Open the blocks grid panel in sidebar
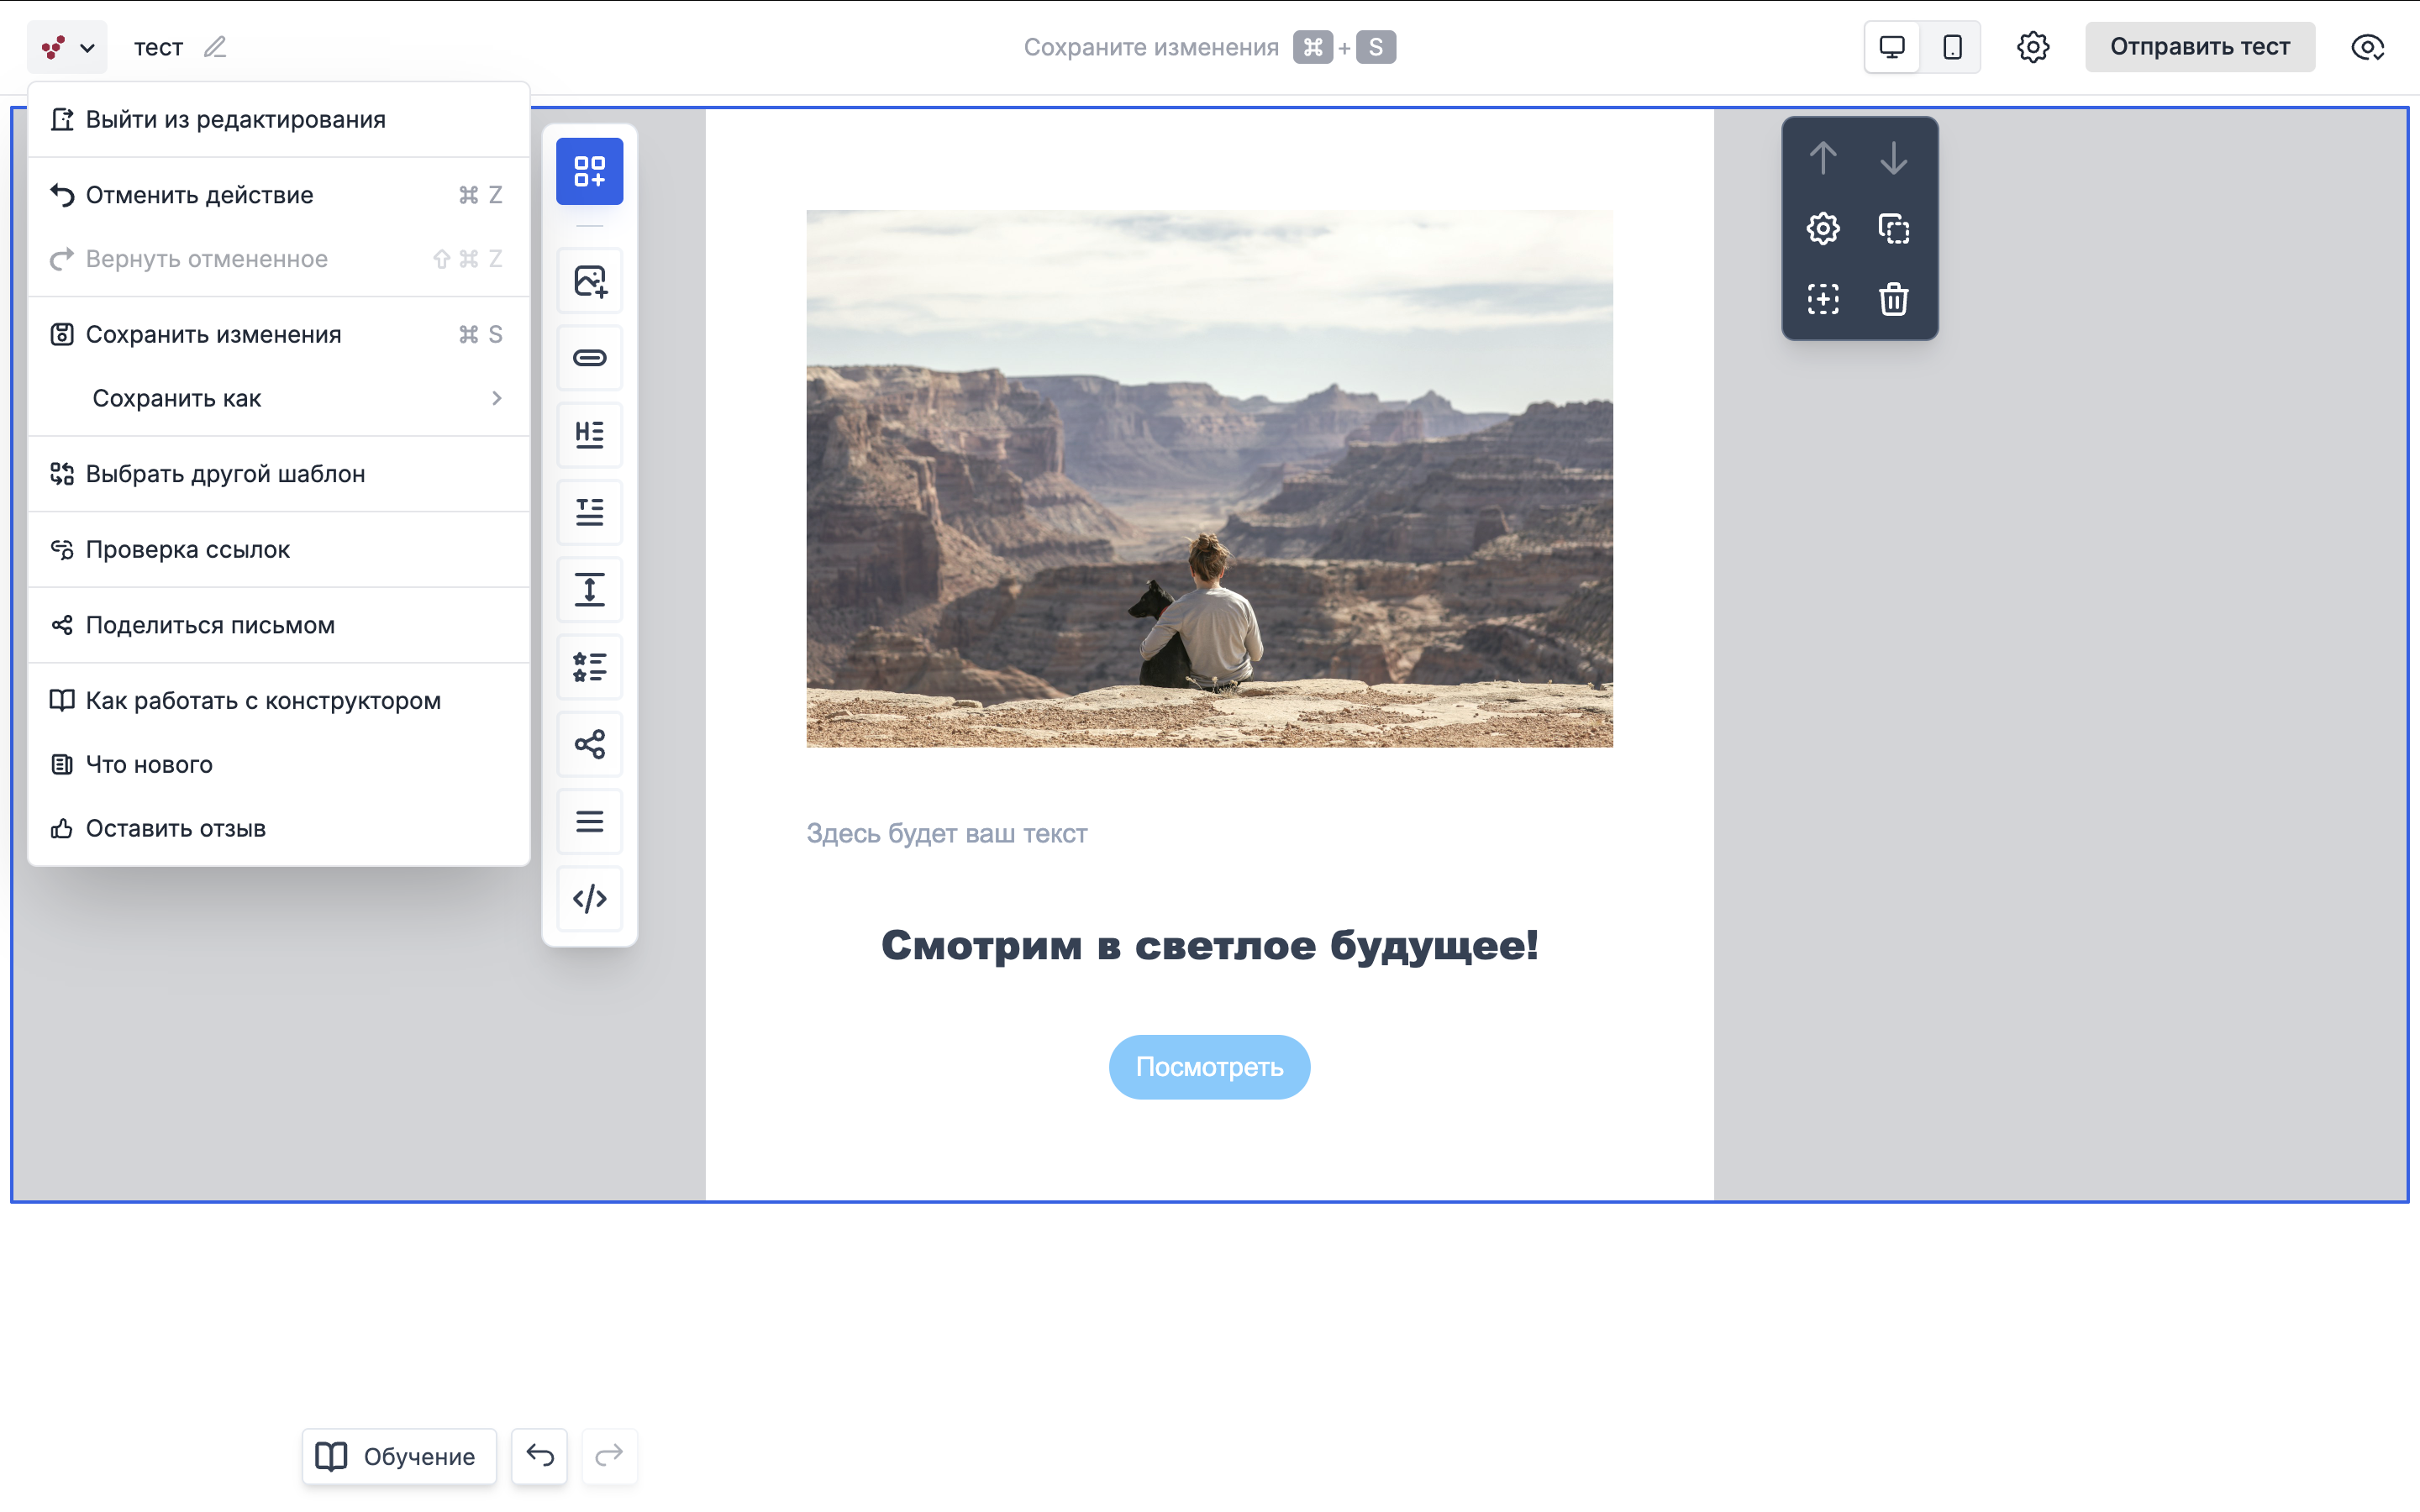Viewport: 2420px width, 1512px height. [589, 171]
